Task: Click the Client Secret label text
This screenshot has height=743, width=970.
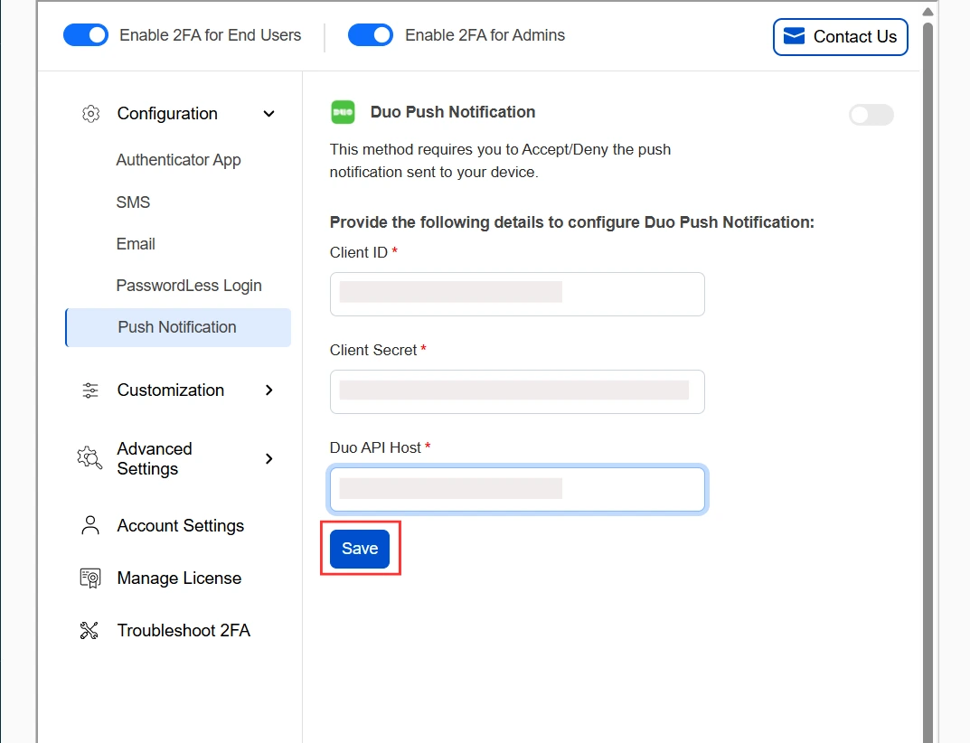Action: [373, 350]
